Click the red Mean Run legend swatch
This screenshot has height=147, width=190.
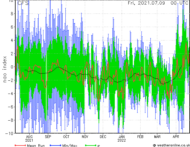point(20,145)
